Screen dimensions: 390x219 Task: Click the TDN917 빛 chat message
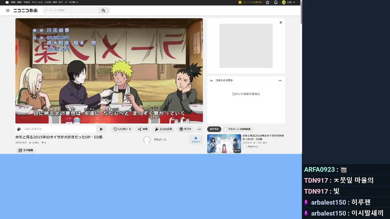click(x=322, y=191)
